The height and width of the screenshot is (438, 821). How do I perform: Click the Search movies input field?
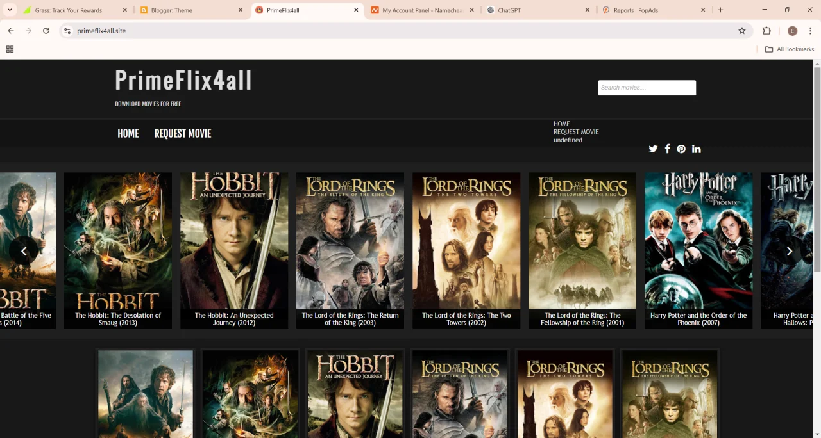coord(647,88)
